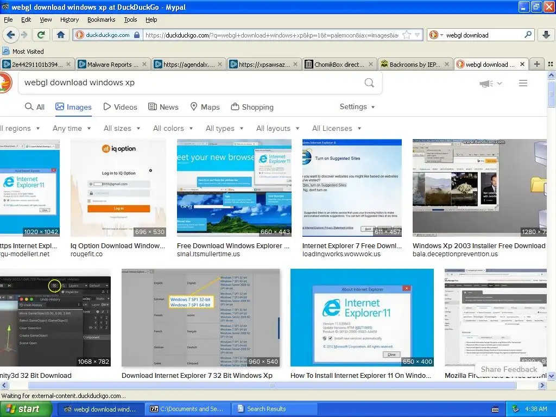Image resolution: width=556 pixels, height=417 pixels.
Task: Expand the All sizes filter
Action: [122, 128]
